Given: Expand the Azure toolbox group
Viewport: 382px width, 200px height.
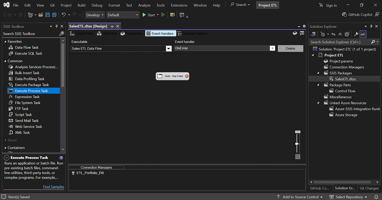Looking at the screenshot, I should click(5, 140).
